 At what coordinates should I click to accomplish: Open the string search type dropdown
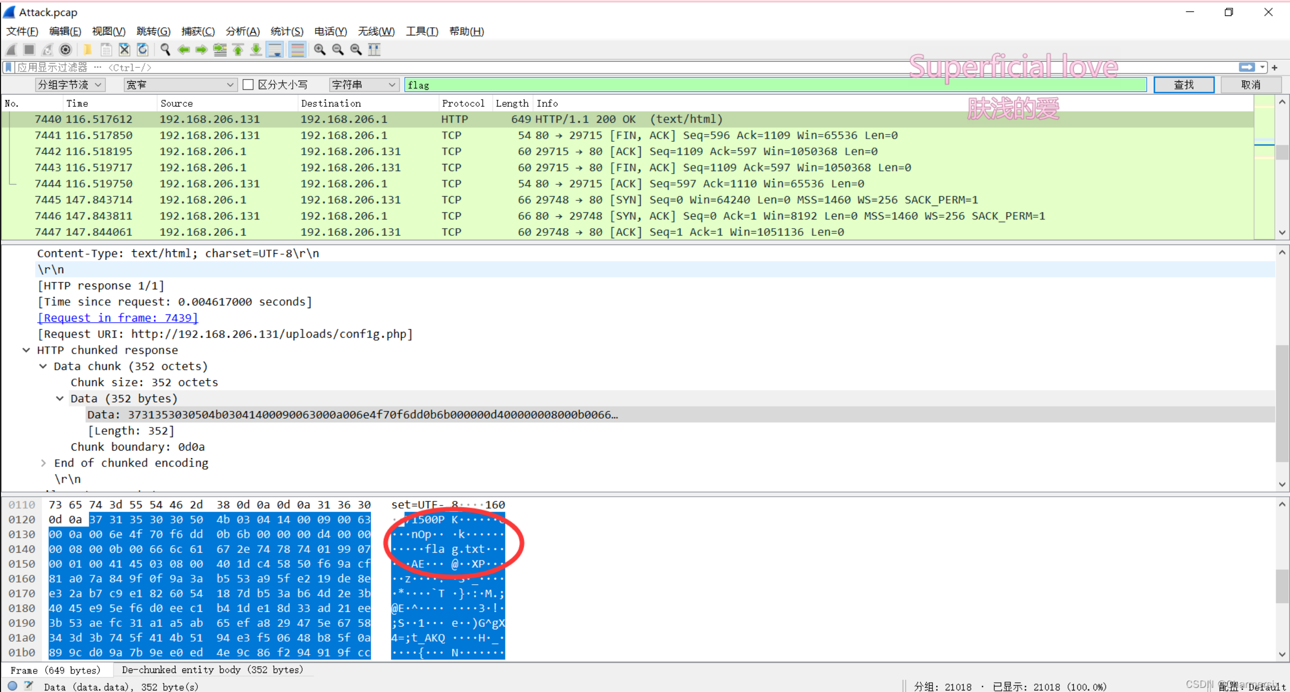click(364, 85)
